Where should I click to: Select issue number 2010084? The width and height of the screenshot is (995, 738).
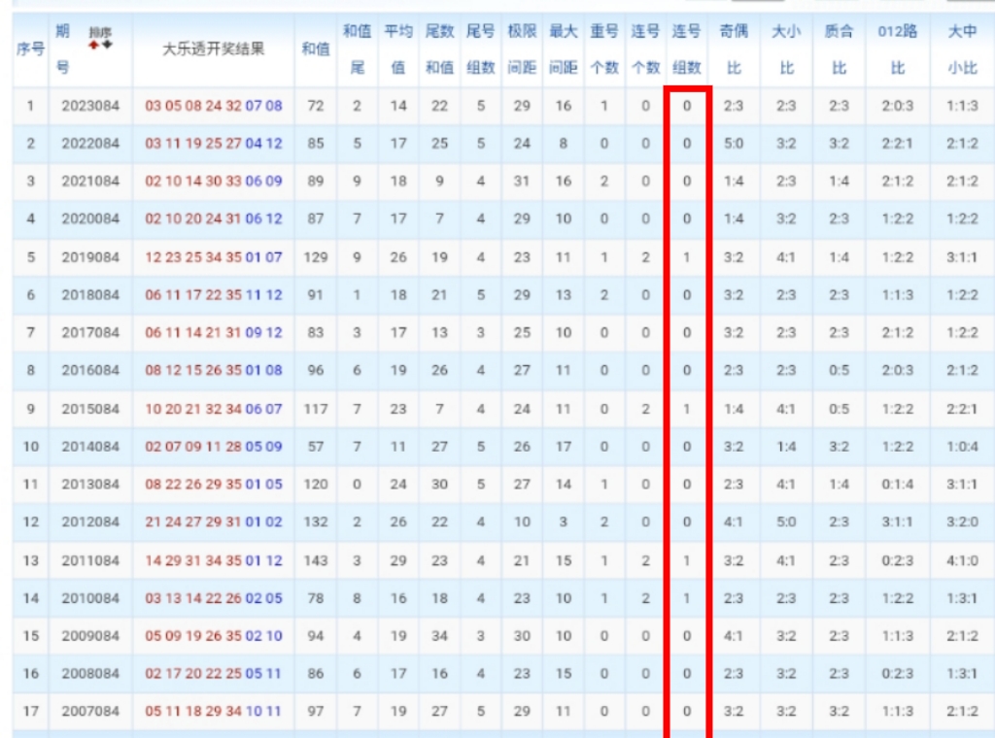[x=90, y=598]
